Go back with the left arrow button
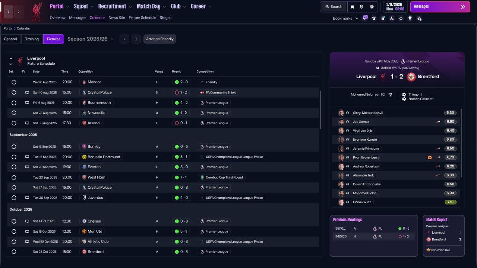Screen dimensions: 477x268 tap(9, 12)
